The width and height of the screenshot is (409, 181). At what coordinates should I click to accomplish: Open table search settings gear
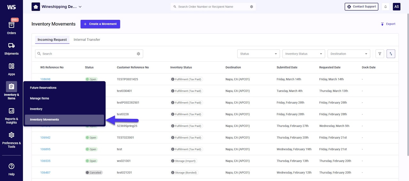[138, 54]
